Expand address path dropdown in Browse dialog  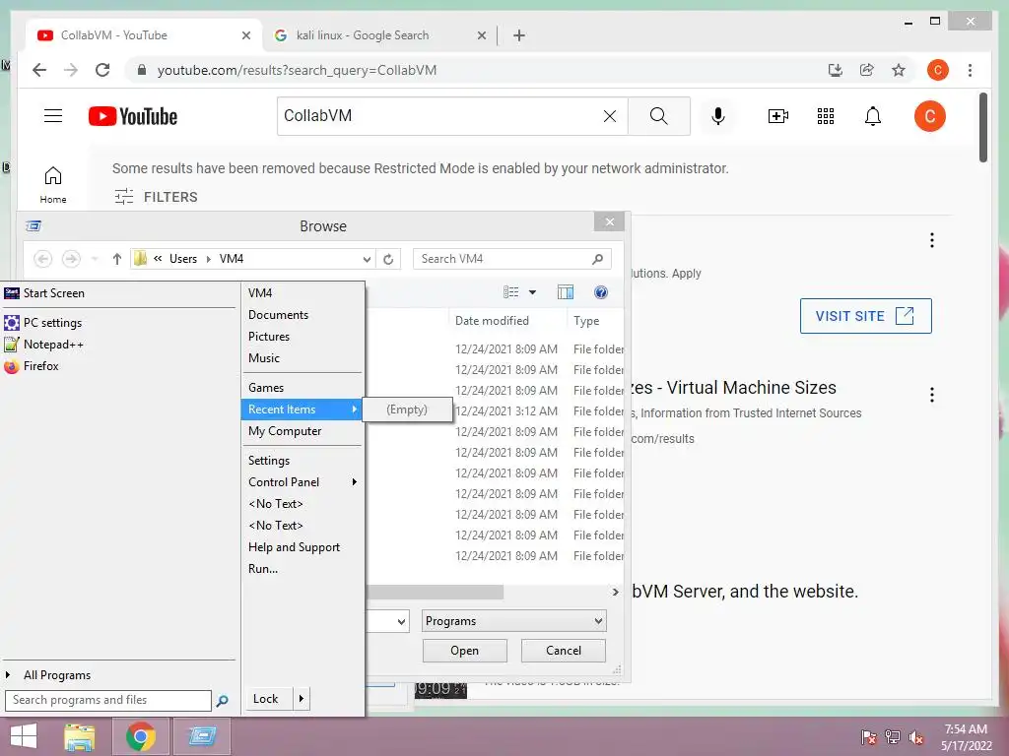tap(367, 259)
